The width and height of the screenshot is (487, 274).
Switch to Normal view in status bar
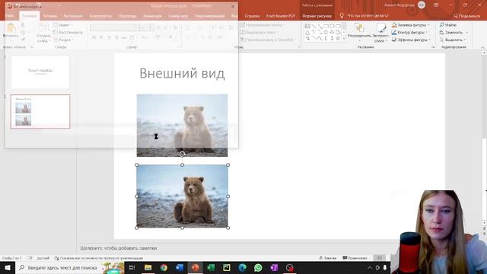tap(379, 258)
